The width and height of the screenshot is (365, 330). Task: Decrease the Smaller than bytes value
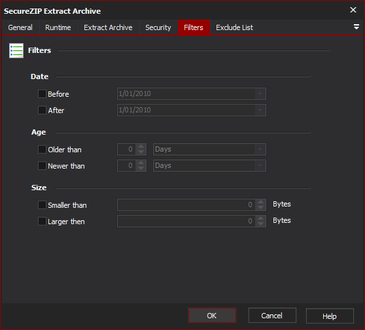coord(260,207)
